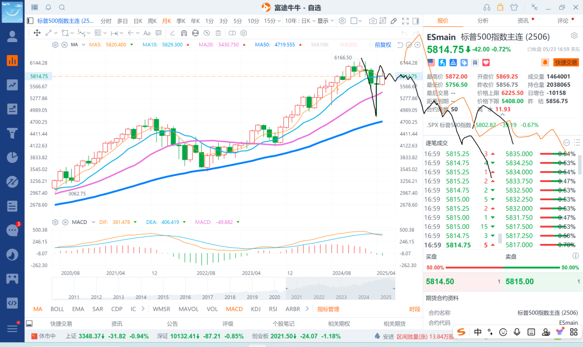This screenshot has width=583, height=347.
Task: Click the customer service headset icon
Action: (487, 8)
